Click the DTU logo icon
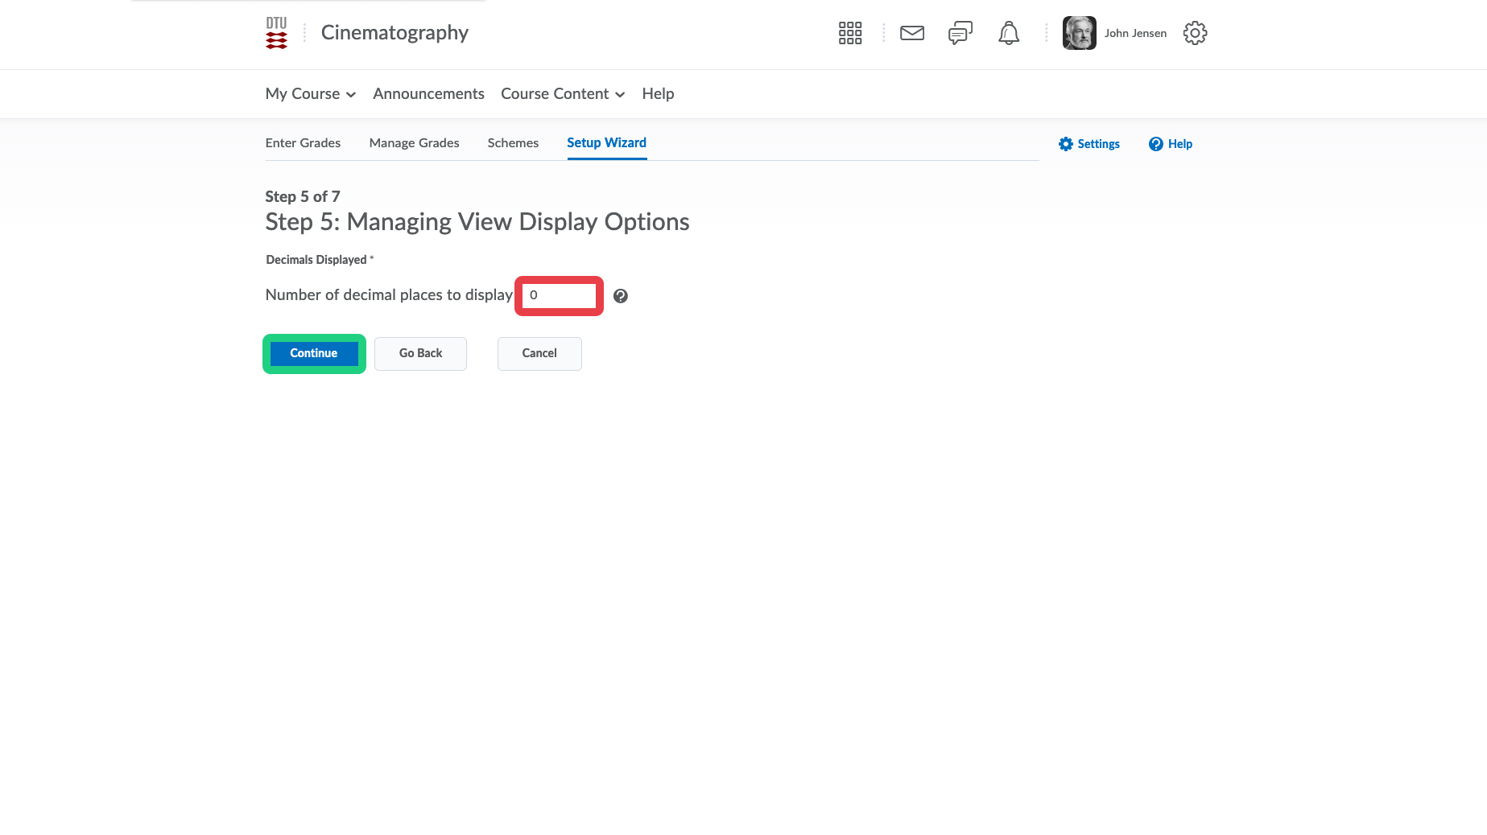1487x835 pixels. (x=276, y=33)
